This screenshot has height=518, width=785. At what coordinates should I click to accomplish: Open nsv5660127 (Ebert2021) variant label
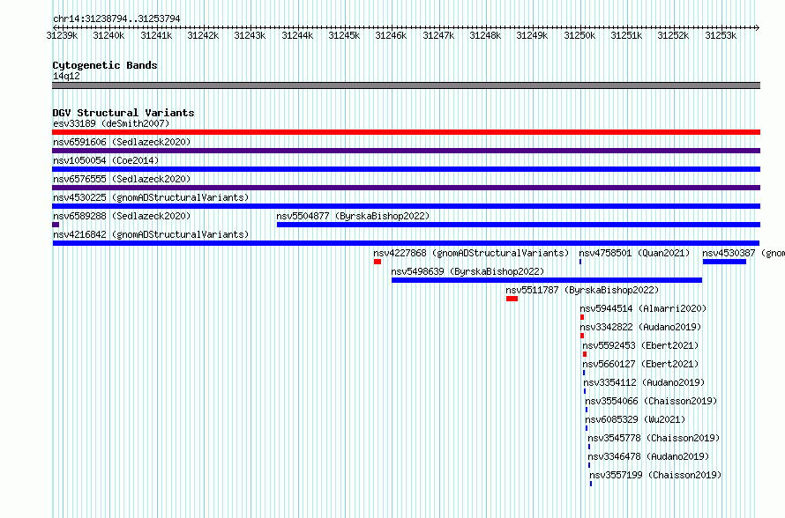[640, 364]
